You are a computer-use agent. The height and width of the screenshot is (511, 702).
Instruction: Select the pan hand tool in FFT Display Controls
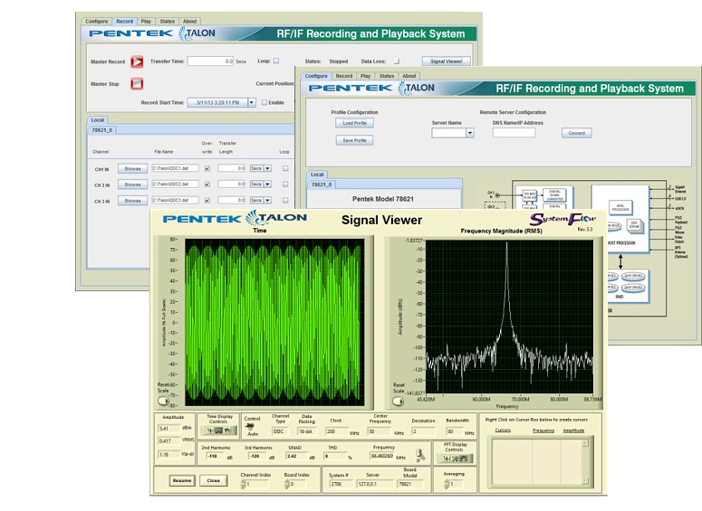pyautogui.click(x=464, y=459)
